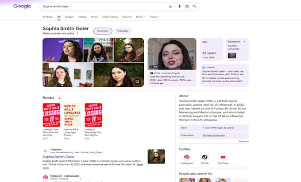Open options beside British journalist and author

[x=77, y=33]
